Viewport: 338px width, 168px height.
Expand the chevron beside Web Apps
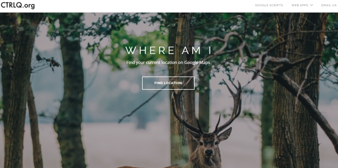(x=311, y=5)
